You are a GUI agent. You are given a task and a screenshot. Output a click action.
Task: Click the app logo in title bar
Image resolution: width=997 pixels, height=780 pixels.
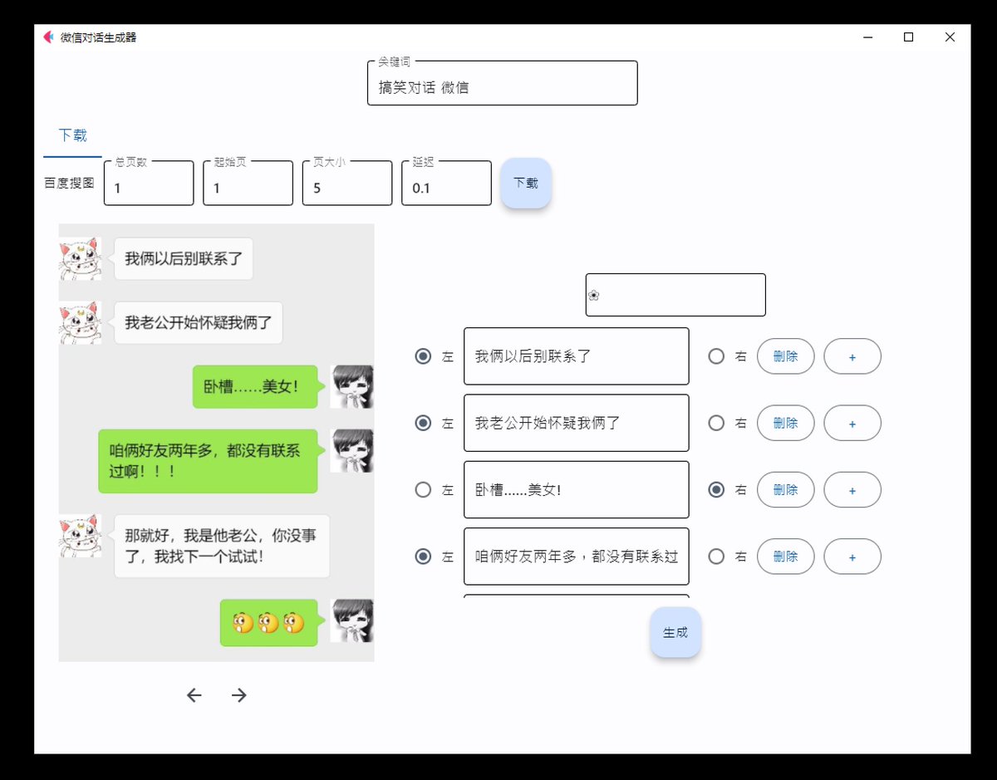pyautogui.click(x=48, y=37)
